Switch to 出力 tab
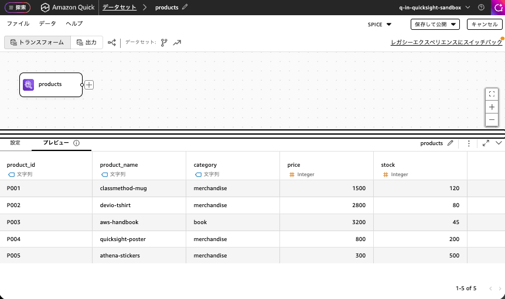Viewport: 505px width, 299px height. pyautogui.click(x=87, y=43)
